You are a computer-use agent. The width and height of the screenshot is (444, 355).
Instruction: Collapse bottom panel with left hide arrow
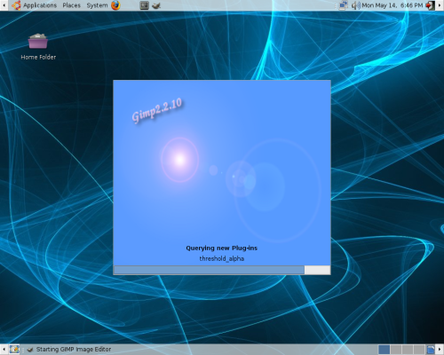(x=4, y=350)
